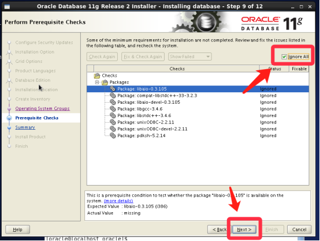Viewport: 320px width, 241px height.
Task: Click gear icon for libstdc++-3.4.6
Action: [x=113, y=115]
